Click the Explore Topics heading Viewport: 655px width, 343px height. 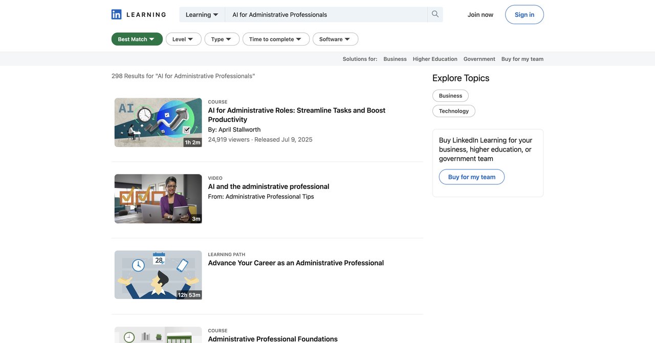coord(461,78)
